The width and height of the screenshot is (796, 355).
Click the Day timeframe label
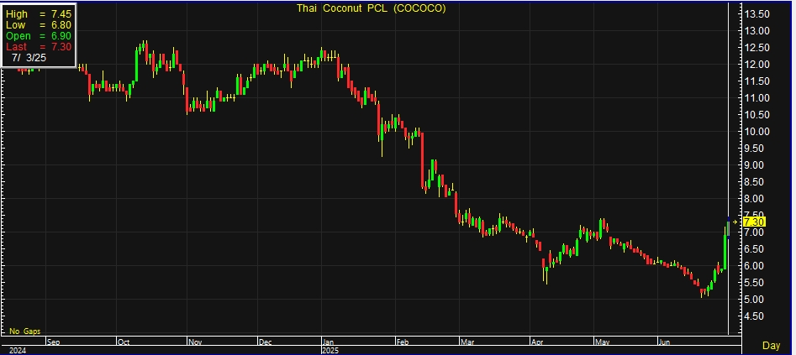(771, 346)
